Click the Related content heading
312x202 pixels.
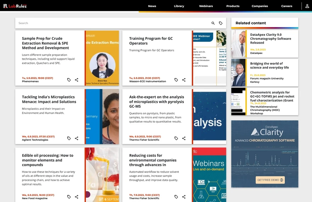(x=251, y=23)
